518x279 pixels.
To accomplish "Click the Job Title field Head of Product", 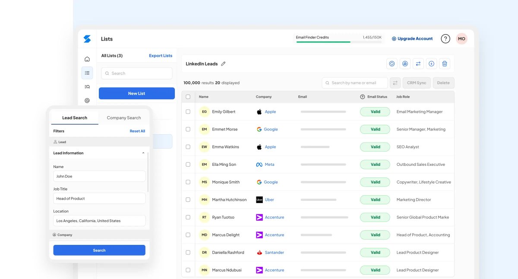I will pyautogui.click(x=99, y=199).
